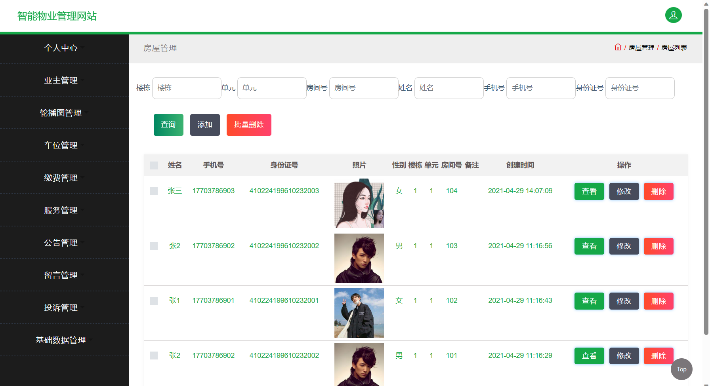The height and width of the screenshot is (386, 710).
Task: Click the name 张三 in table
Action: tap(175, 191)
